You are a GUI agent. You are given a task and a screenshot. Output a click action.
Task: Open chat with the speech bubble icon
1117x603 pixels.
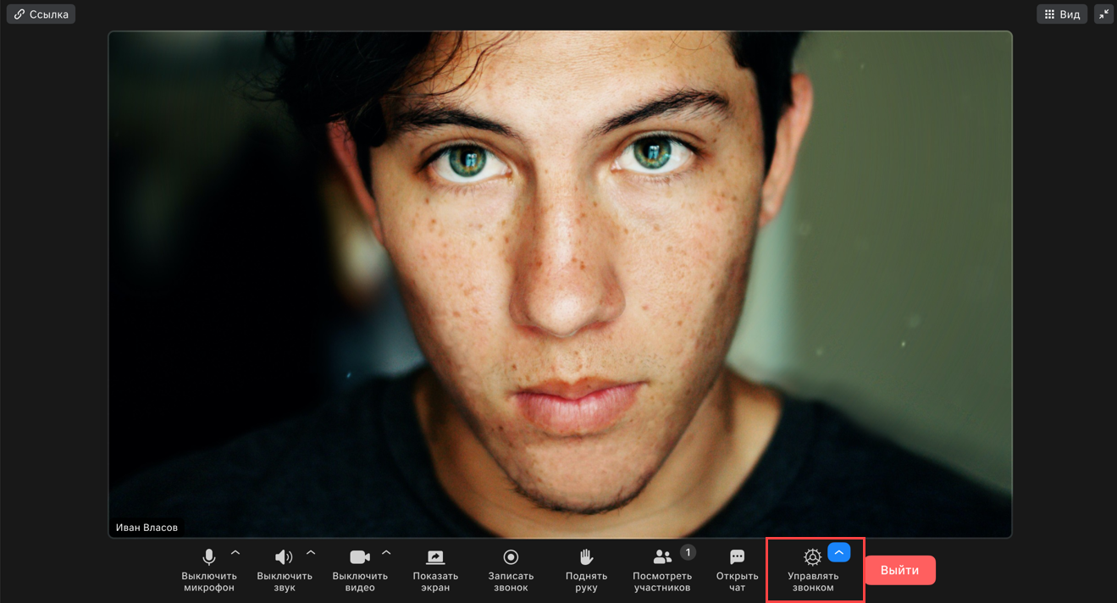tap(737, 557)
